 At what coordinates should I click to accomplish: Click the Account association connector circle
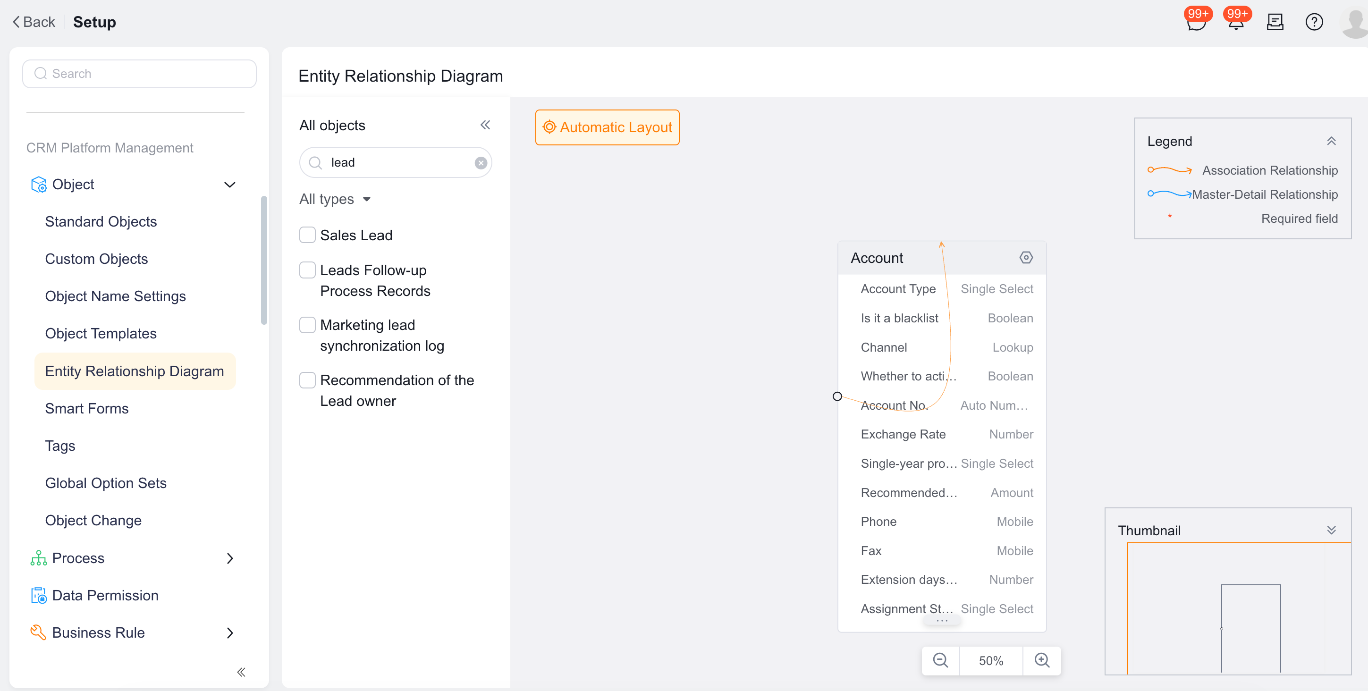click(x=837, y=396)
